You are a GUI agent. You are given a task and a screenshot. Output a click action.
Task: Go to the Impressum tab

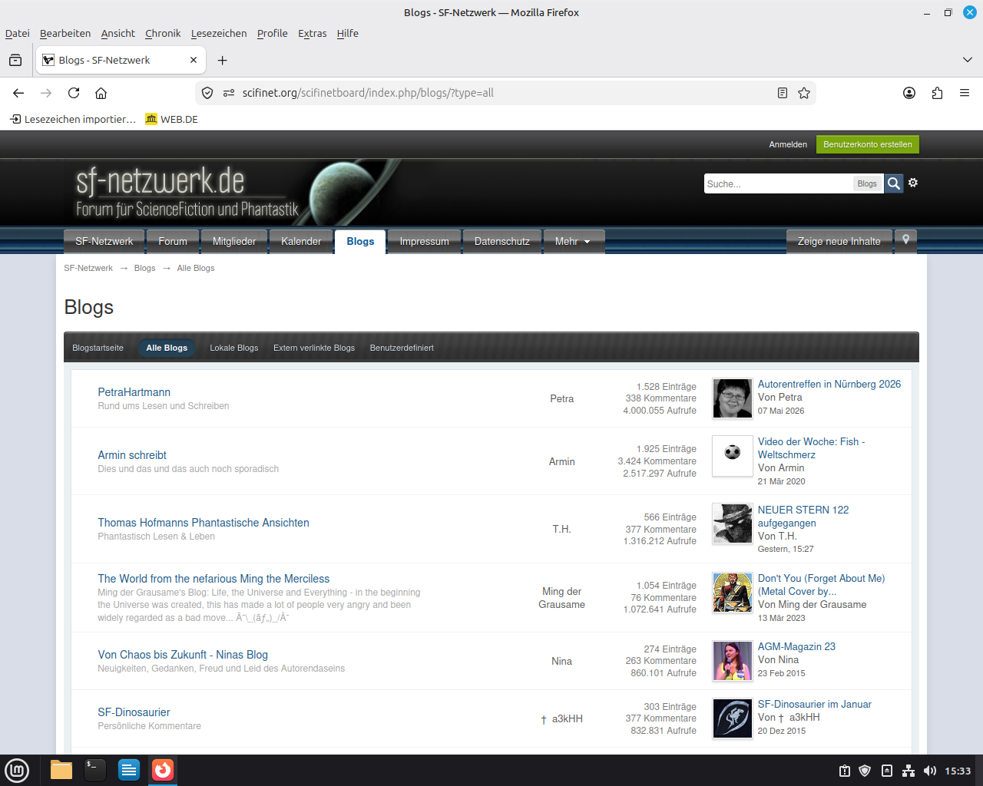(x=424, y=241)
